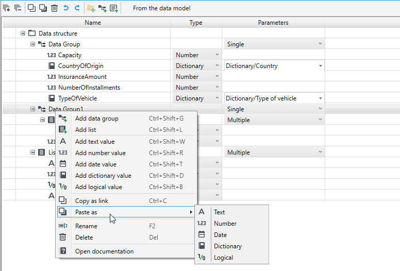Click the blue Redo arrow

77,8
